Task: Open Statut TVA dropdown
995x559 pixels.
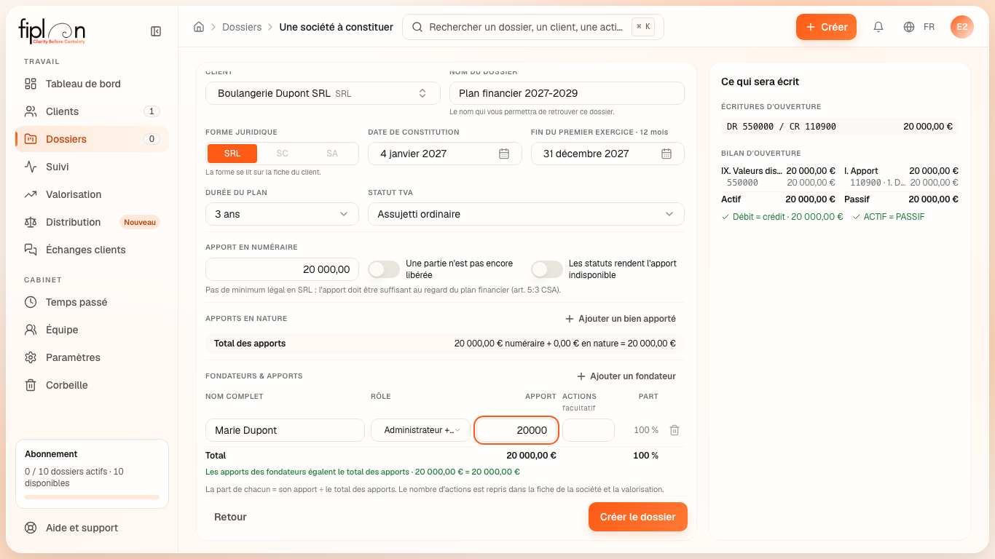Action: pos(526,214)
